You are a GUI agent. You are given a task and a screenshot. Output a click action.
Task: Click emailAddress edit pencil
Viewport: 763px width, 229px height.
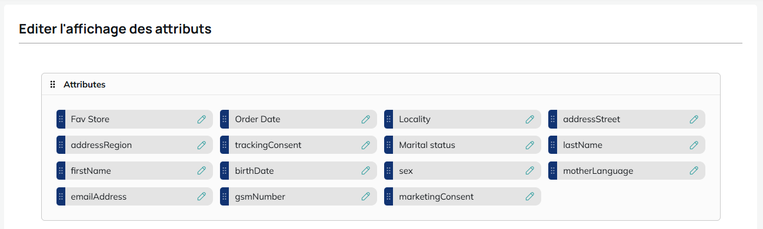202,197
